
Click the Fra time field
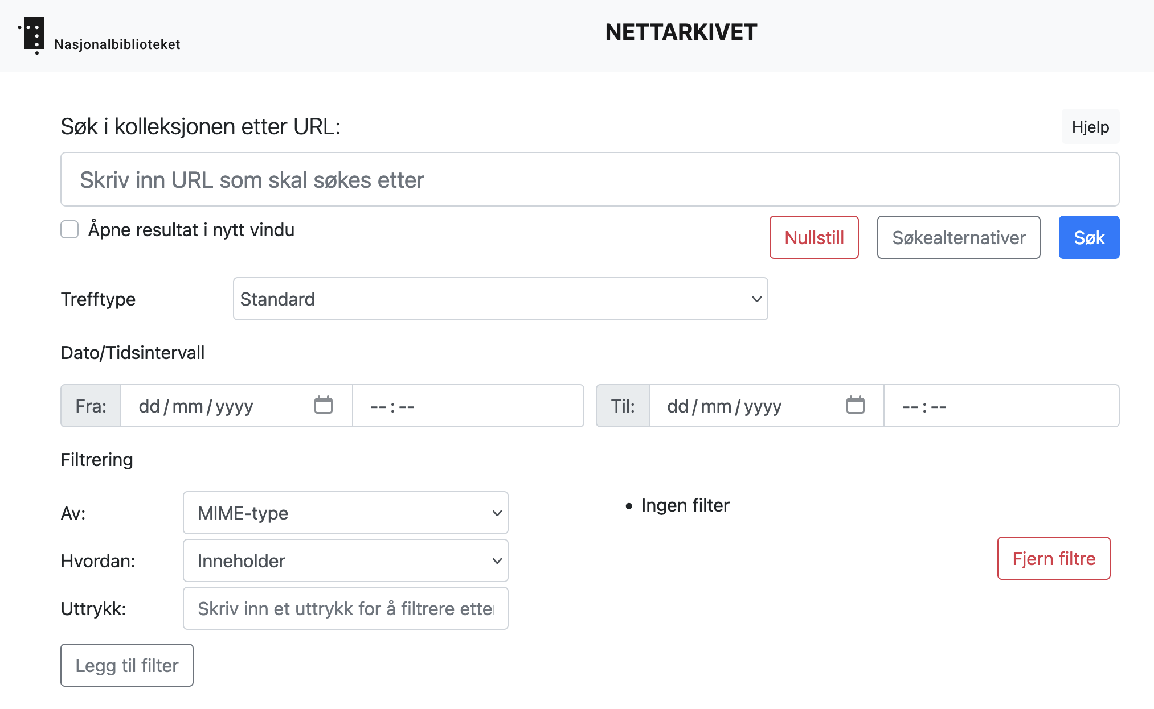467,406
